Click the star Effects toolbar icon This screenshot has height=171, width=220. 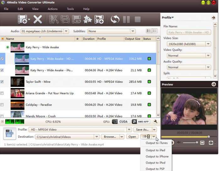click(x=87, y=20)
